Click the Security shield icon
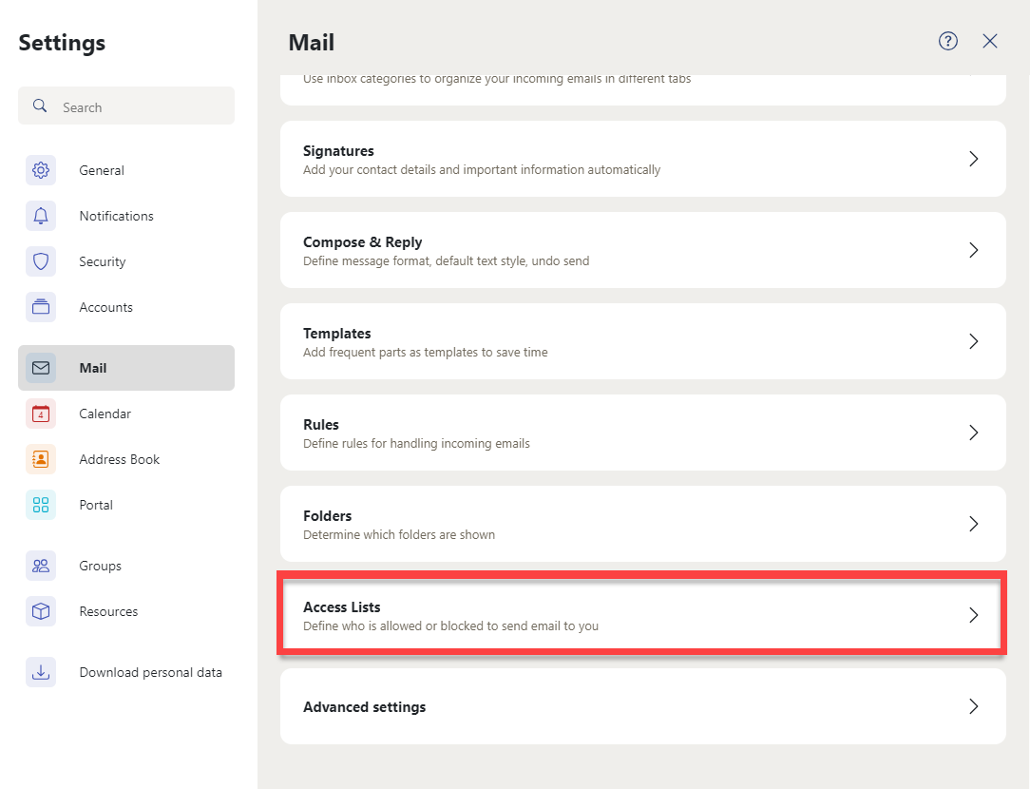1030x789 pixels. coord(41,261)
